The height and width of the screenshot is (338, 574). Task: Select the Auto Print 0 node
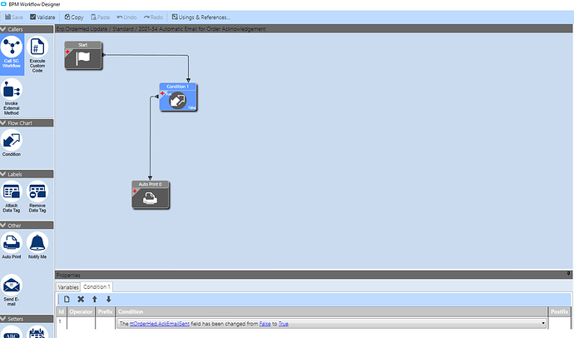[x=151, y=195]
